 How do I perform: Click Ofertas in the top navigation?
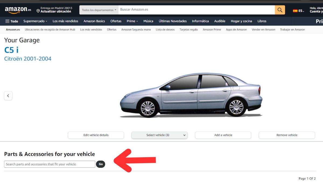[x=116, y=21]
